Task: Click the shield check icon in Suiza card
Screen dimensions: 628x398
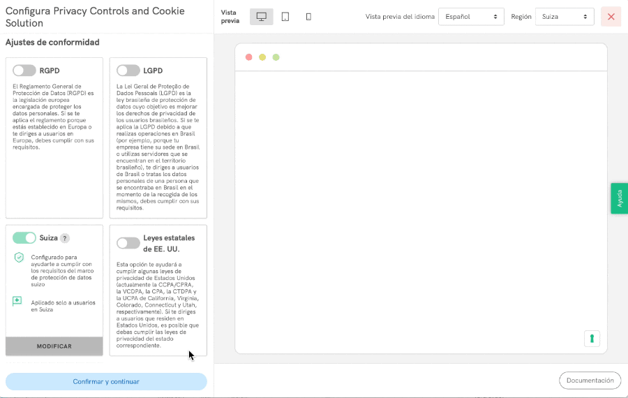Action: coord(19,258)
